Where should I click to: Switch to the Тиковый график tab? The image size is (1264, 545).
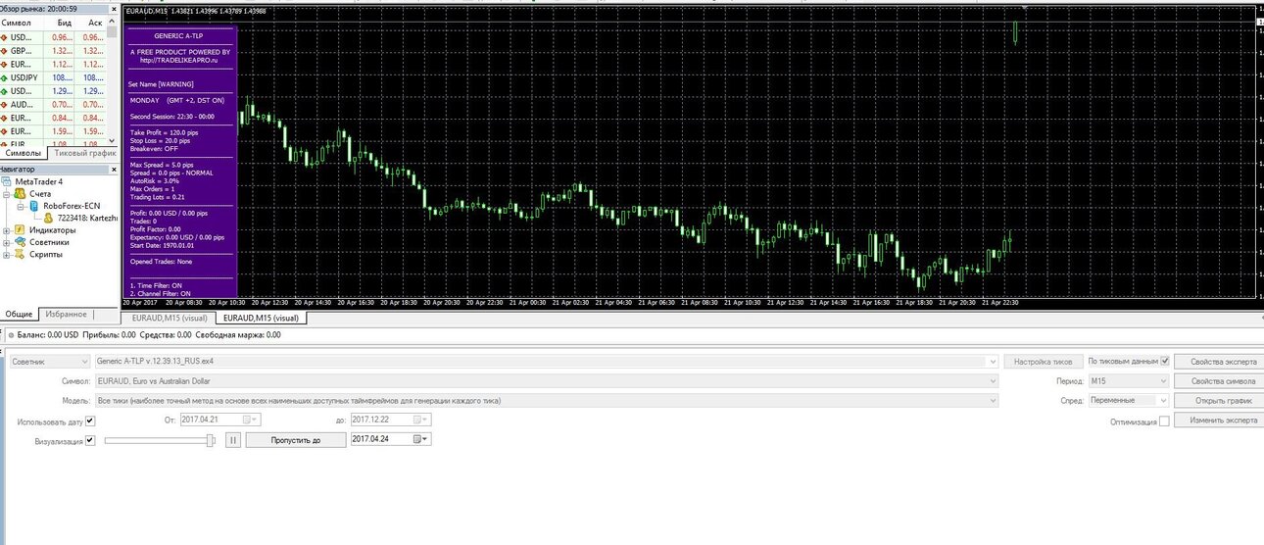[x=85, y=153]
